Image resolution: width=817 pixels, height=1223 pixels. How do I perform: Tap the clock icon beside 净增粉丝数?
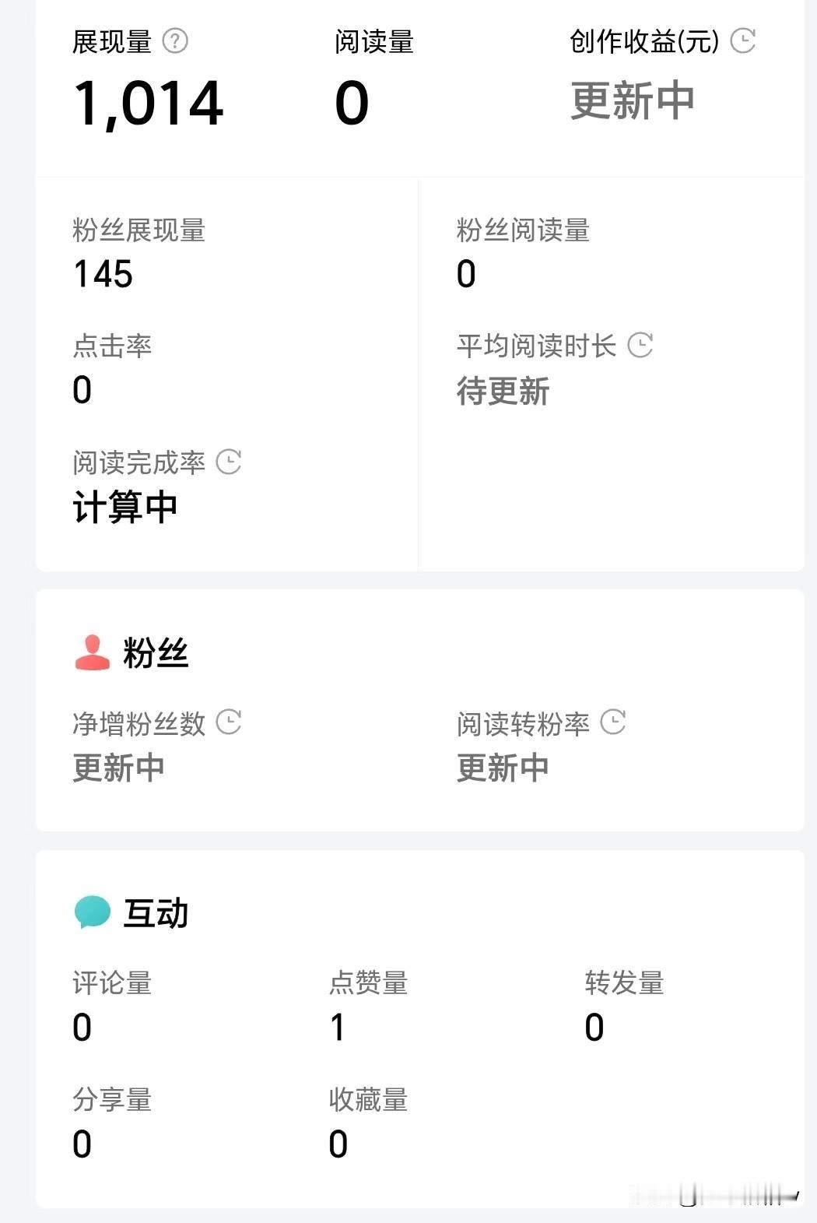tap(229, 722)
